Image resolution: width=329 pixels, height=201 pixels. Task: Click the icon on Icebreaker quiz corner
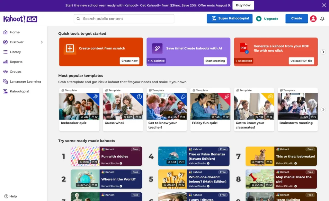pyautogui.click(x=96, y=97)
